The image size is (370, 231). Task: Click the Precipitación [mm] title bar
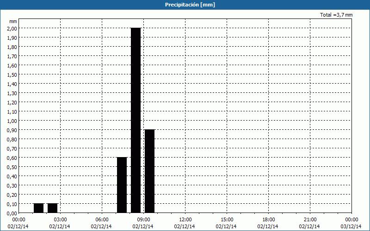(x=185, y=5)
